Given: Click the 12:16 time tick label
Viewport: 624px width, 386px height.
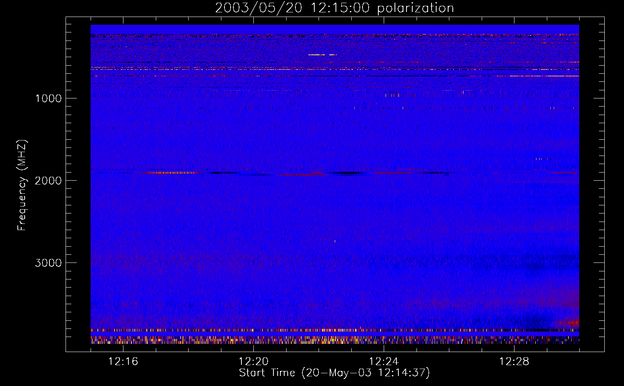Looking at the screenshot, I should 123,362.
